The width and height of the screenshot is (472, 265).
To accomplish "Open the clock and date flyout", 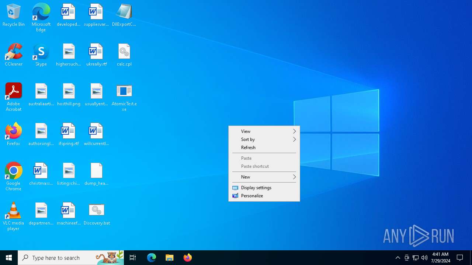I will pyautogui.click(x=440, y=258).
